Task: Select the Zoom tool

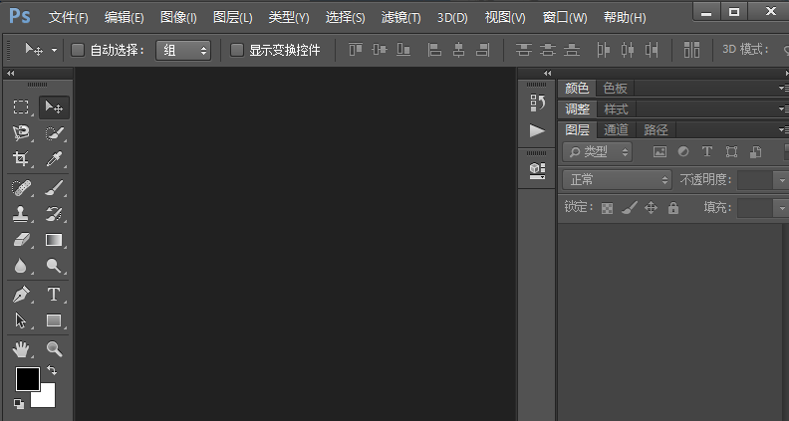Action: 54,348
